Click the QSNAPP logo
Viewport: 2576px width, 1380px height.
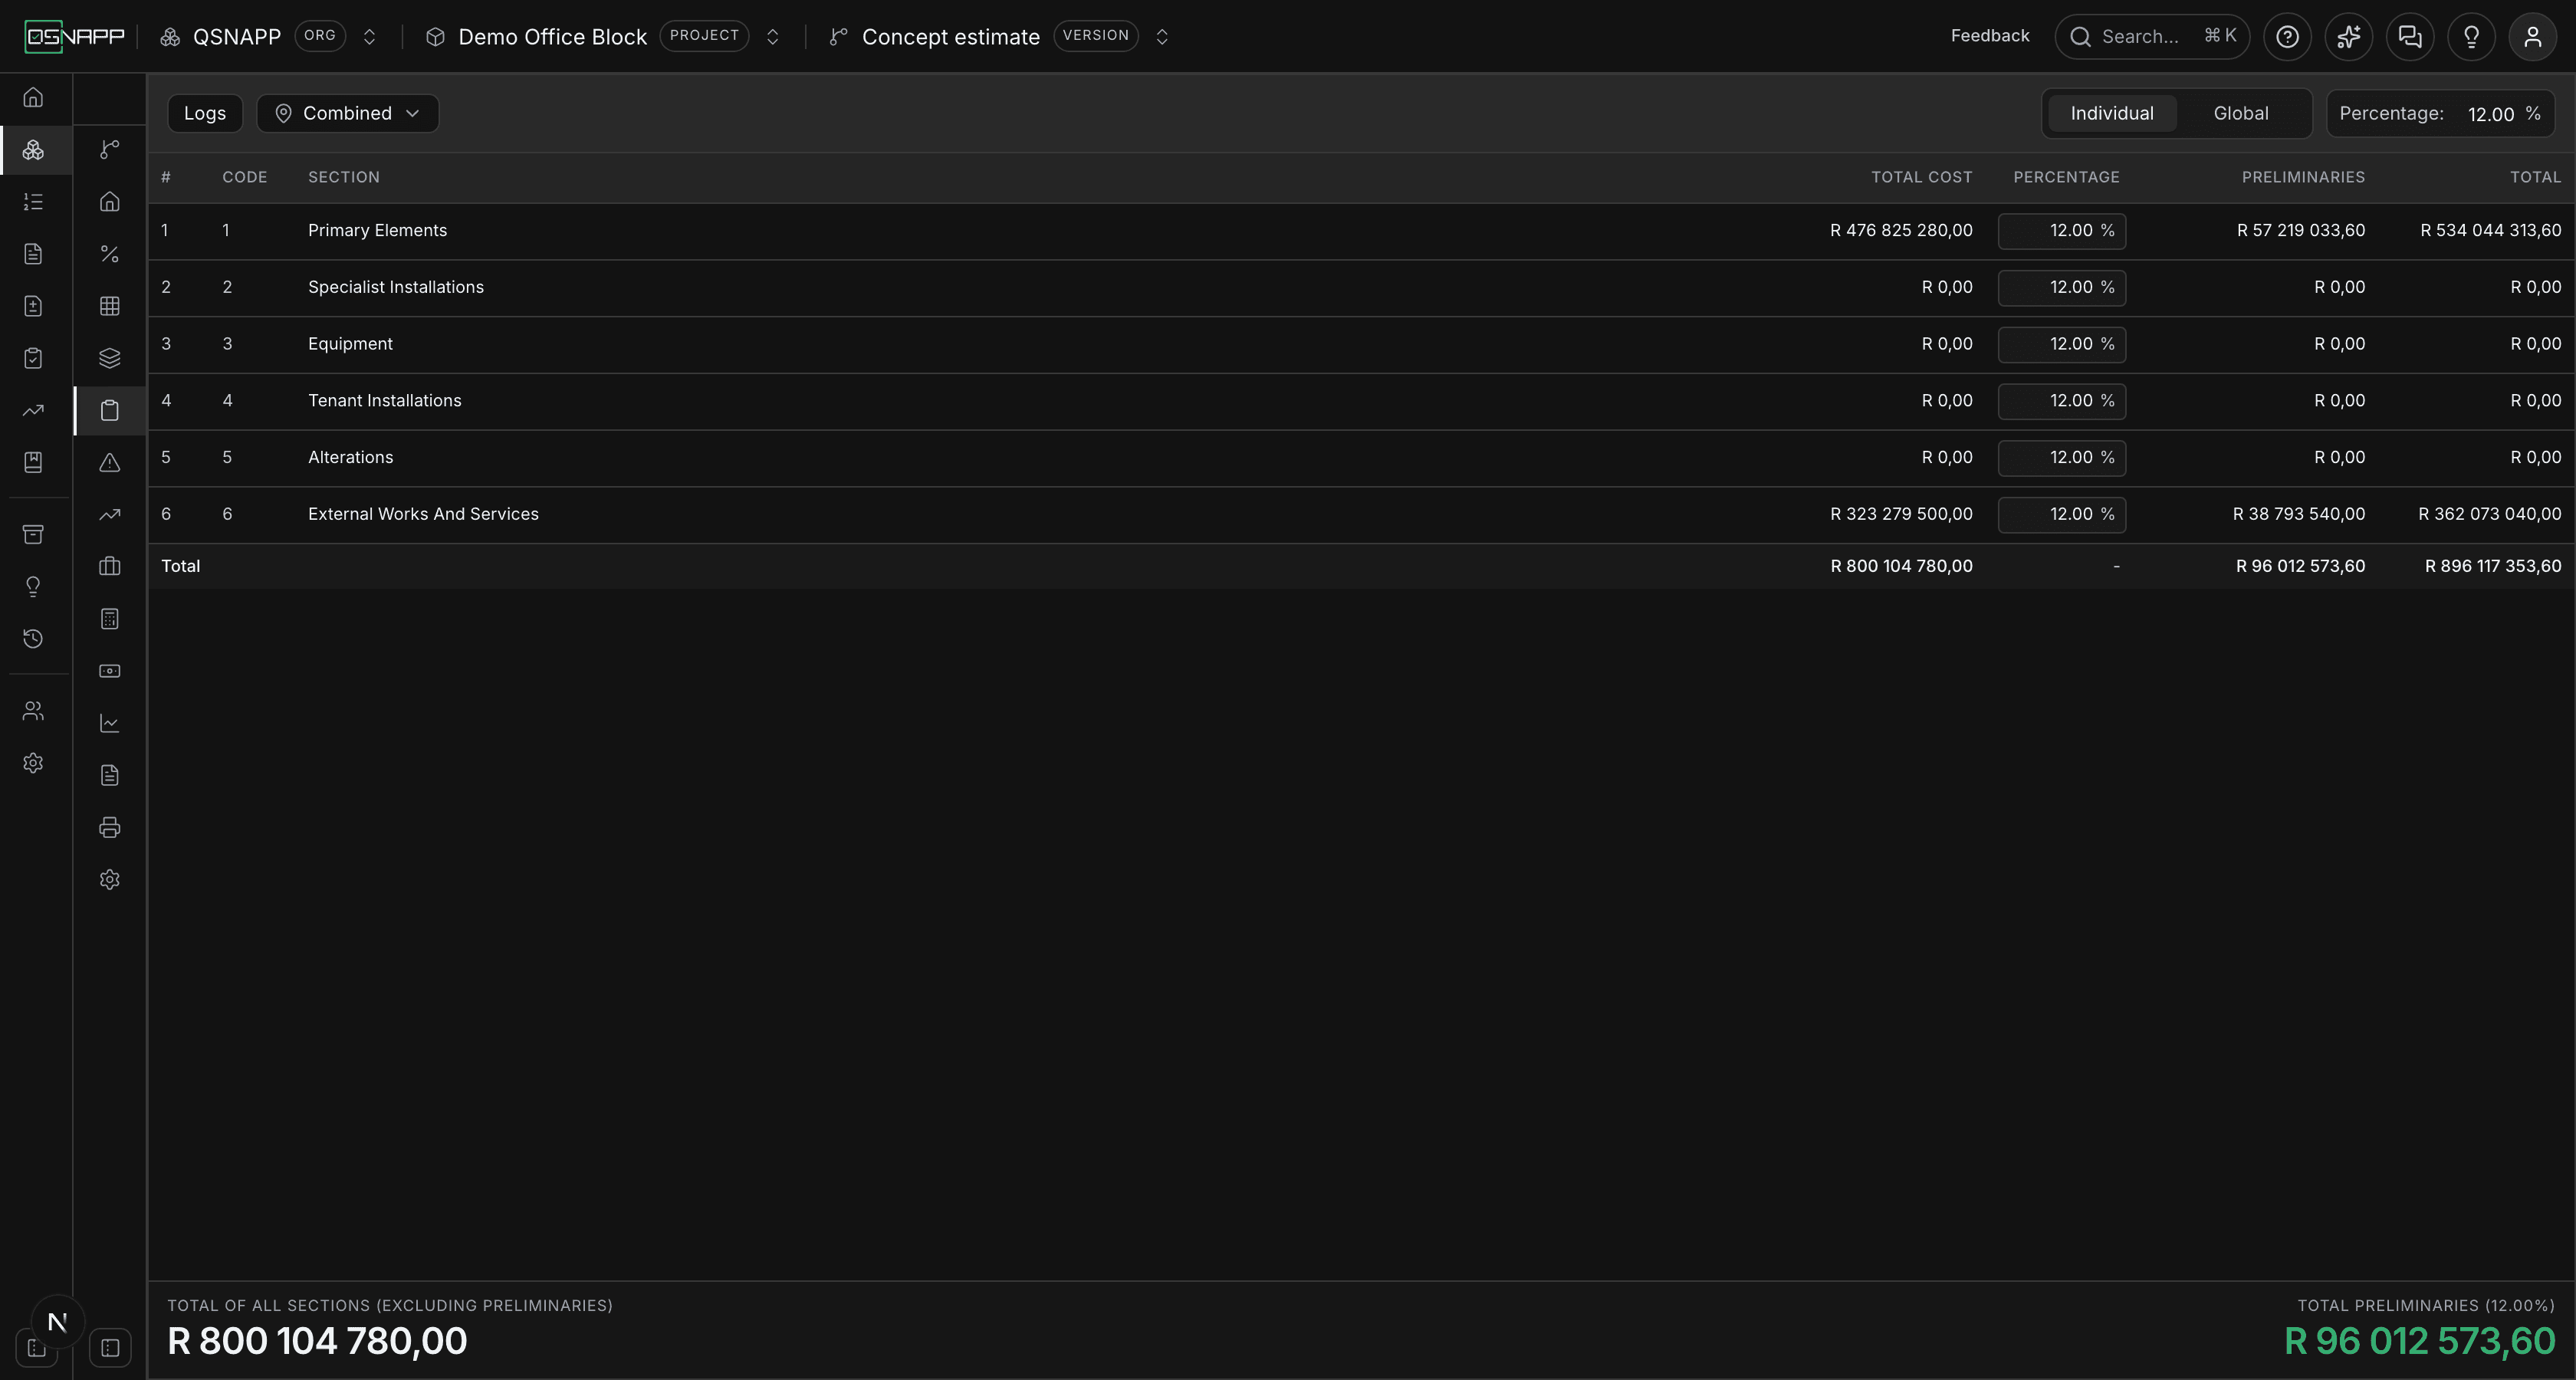(x=75, y=37)
